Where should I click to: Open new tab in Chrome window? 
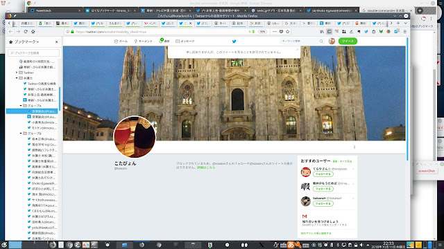coord(420,10)
